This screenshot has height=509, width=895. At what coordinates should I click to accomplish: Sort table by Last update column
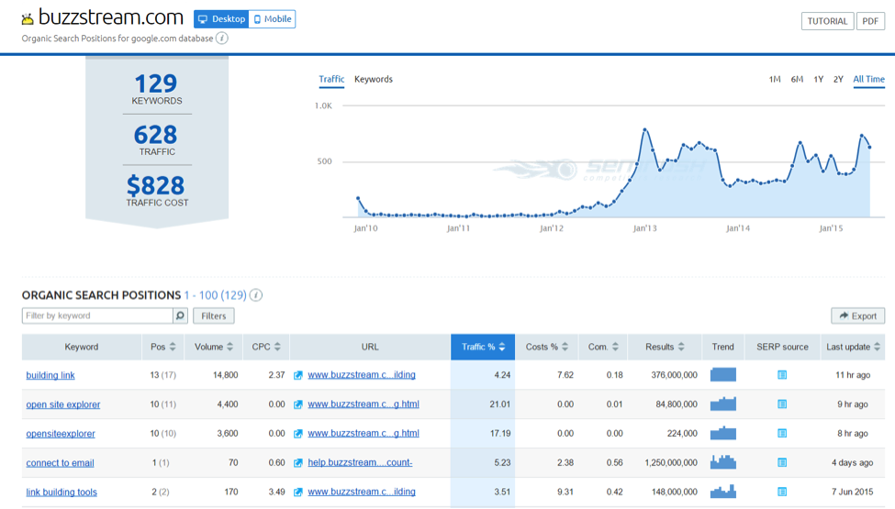point(853,347)
